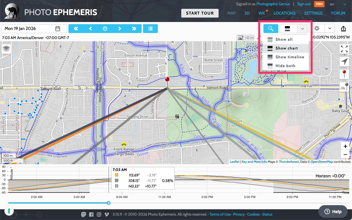Click the grey secondary pin mountain button
352x220 pixels.
click(344, 87)
